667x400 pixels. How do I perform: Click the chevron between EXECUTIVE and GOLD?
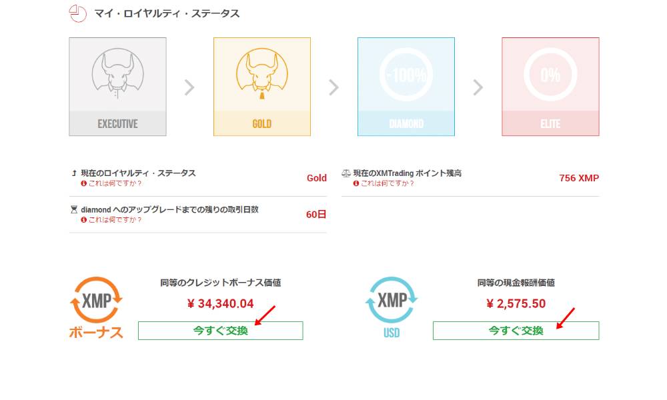pyautogui.click(x=189, y=87)
